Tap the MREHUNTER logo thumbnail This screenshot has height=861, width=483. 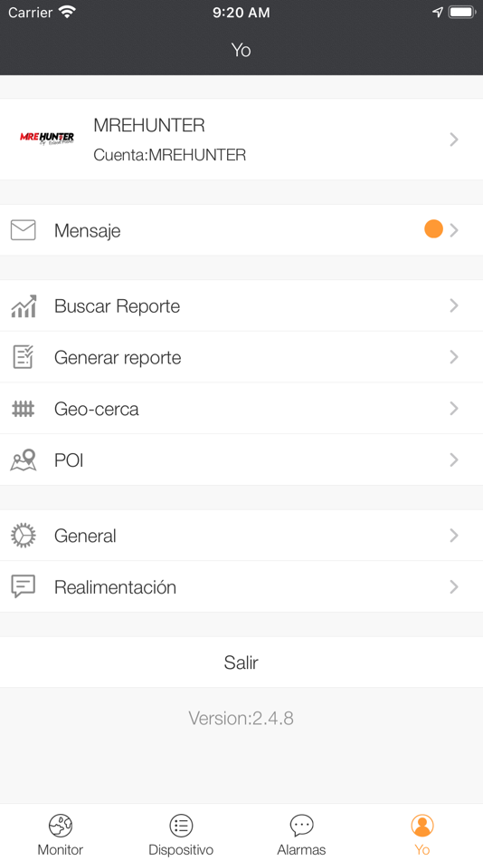(x=47, y=139)
